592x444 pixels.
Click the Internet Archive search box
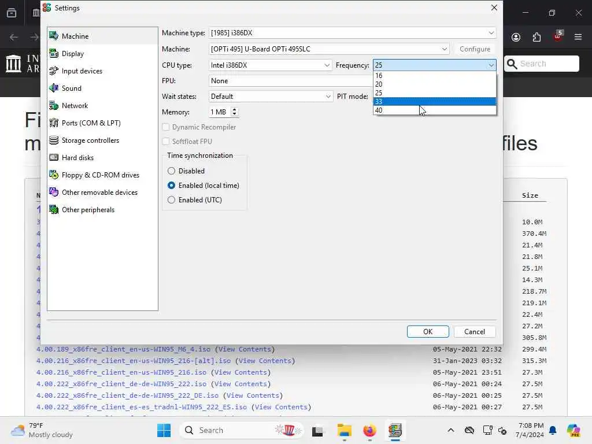(x=541, y=64)
